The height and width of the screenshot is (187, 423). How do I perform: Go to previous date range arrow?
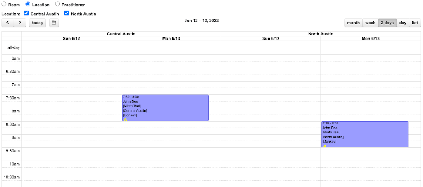8,23
